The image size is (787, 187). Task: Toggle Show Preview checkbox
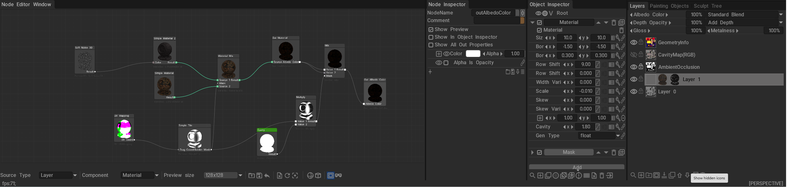pyautogui.click(x=431, y=29)
